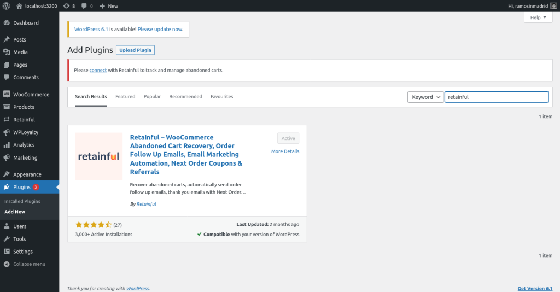Click the retainful plugin logo thumbnail

point(98,156)
